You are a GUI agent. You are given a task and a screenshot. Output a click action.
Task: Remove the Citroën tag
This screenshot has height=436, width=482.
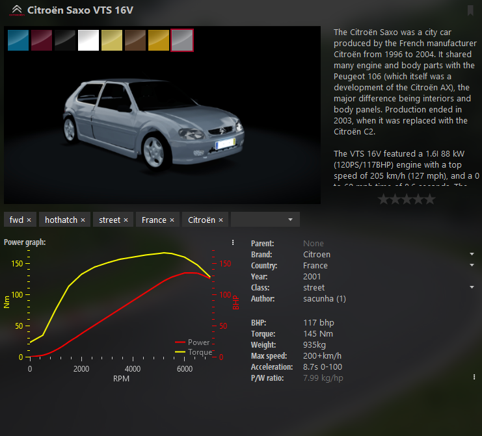221,220
